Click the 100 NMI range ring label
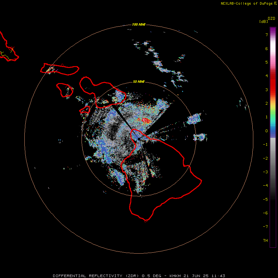The image size is (278, 278). coord(139,24)
